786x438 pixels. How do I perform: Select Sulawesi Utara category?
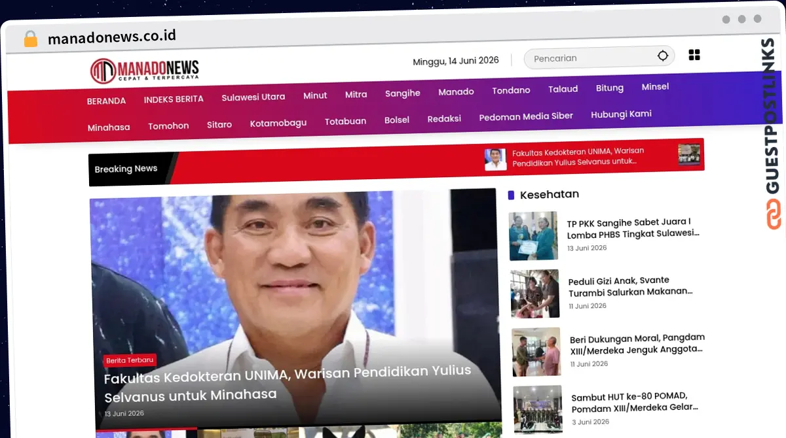pos(253,97)
